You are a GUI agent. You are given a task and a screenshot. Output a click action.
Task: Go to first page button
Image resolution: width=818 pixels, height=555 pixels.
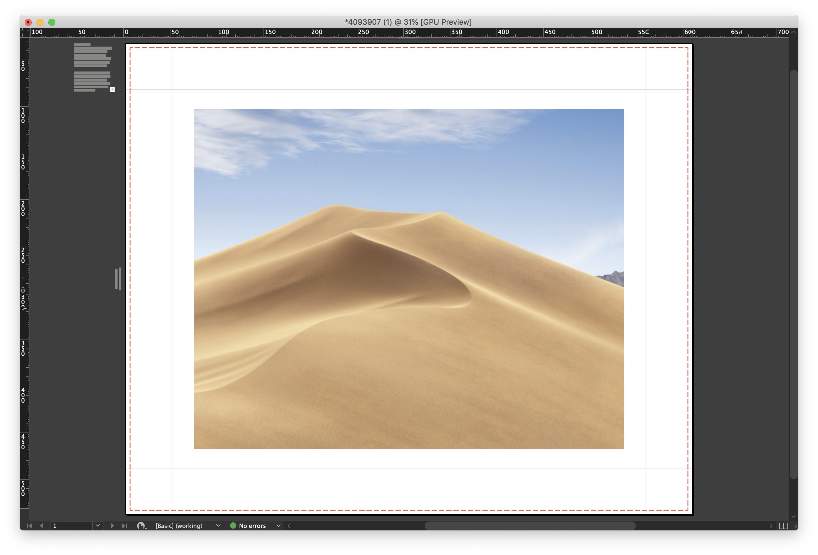[x=29, y=525]
